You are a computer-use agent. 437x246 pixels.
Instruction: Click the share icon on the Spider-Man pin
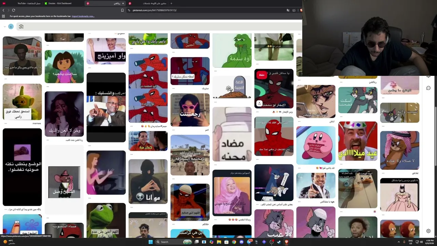259,103
